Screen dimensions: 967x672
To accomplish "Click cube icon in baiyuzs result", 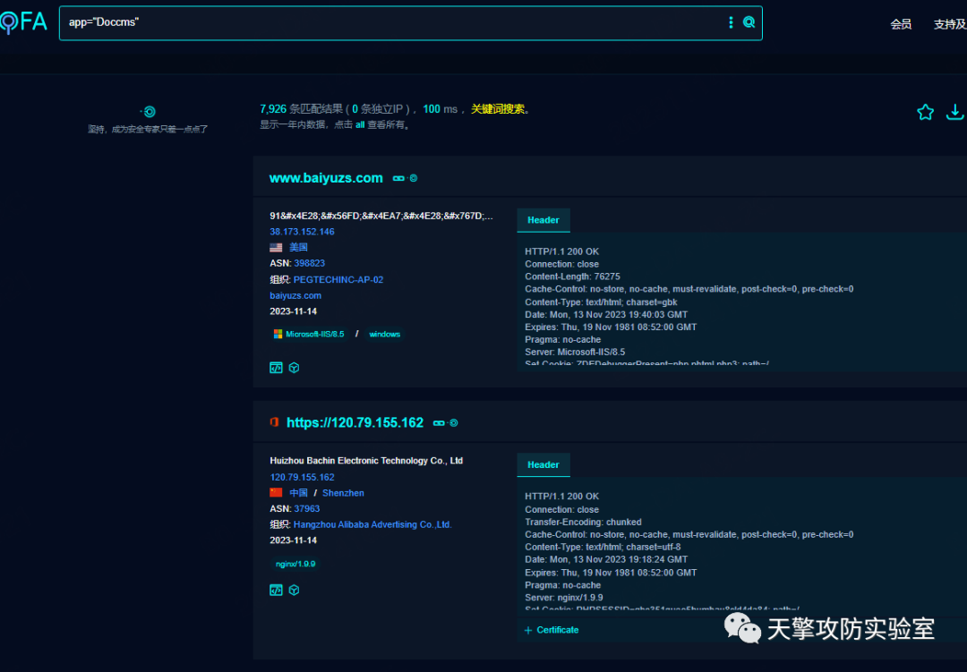I will click(295, 368).
